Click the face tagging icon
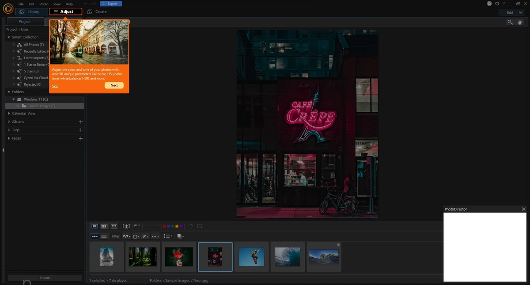Image resolution: width=530 pixels, height=285 pixels. tap(126, 226)
